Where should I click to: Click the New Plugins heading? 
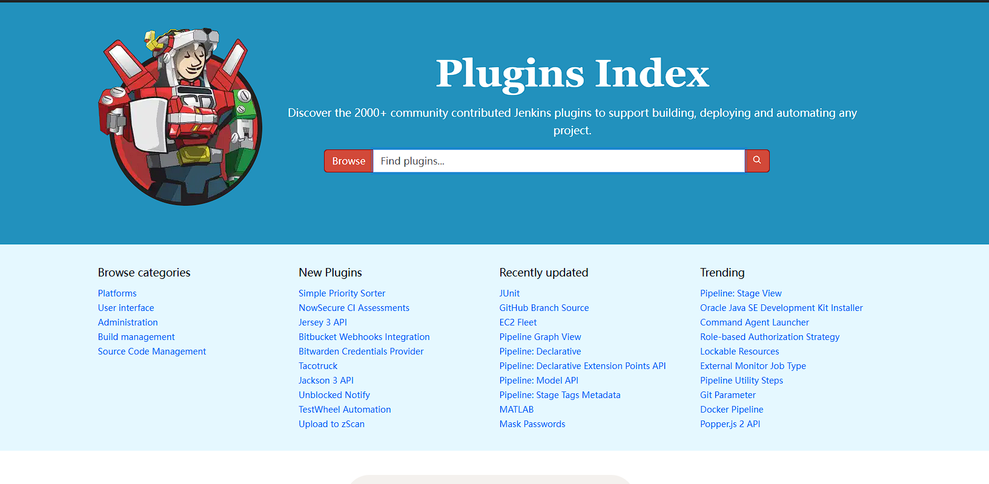click(x=330, y=273)
